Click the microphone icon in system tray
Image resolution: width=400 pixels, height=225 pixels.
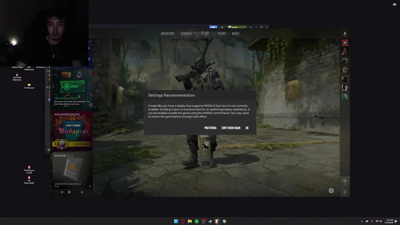coord(372,221)
